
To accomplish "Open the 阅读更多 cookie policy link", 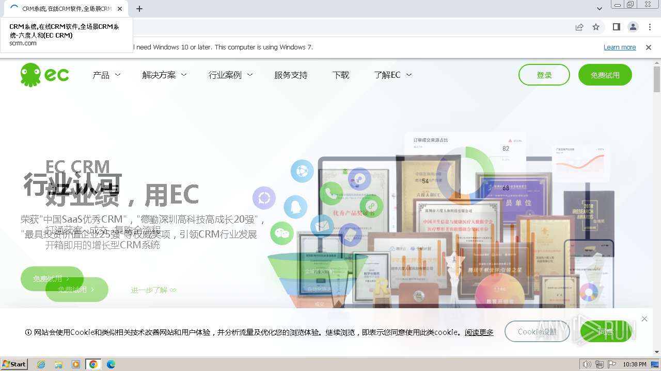I will [x=479, y=332].
